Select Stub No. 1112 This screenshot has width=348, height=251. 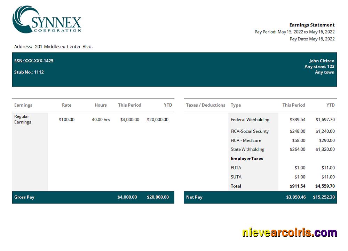[29, 72]
